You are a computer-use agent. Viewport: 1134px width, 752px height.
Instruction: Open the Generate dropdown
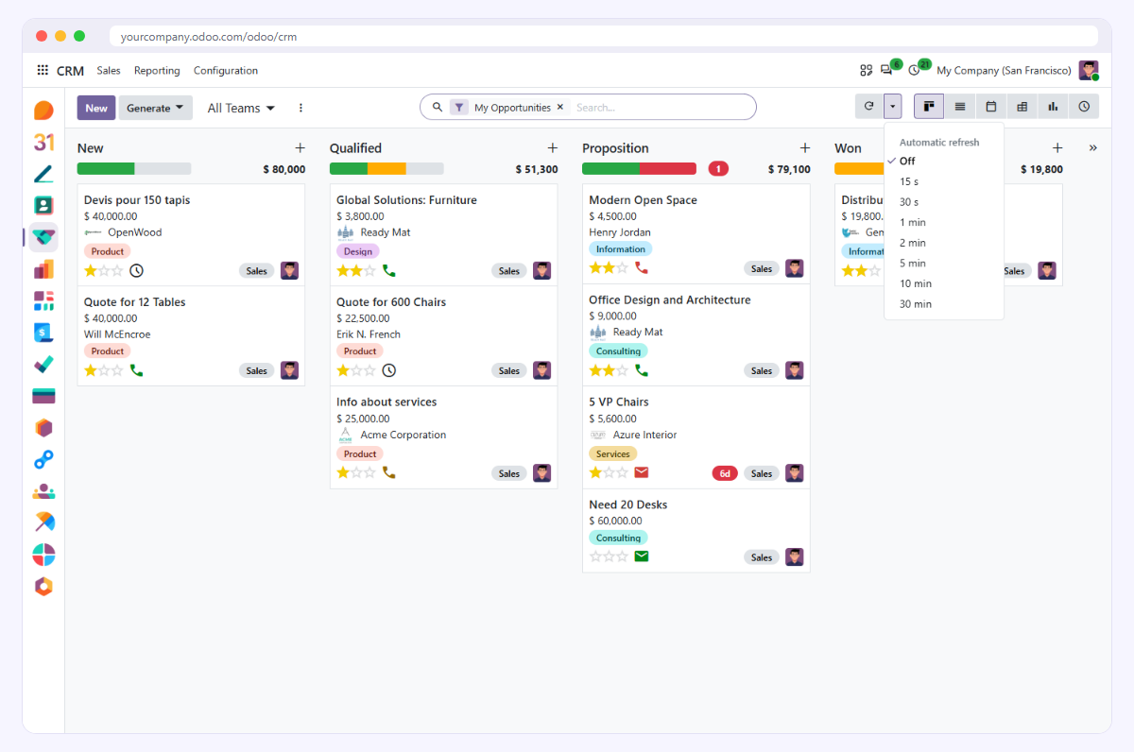(x=155, y=108)
